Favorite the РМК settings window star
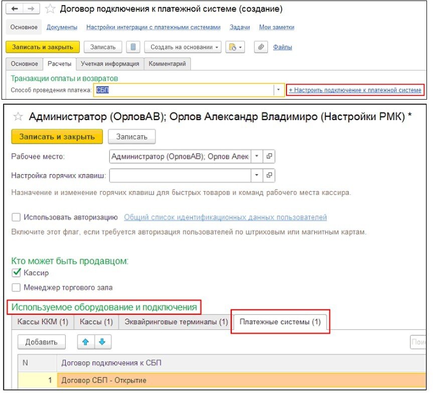 click(18, 117)
